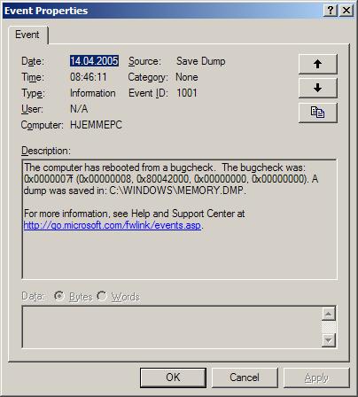Click the highlighted date 14.04.2005
The image size is (358, 397).
pyautogui.click(x=94, y=61)
